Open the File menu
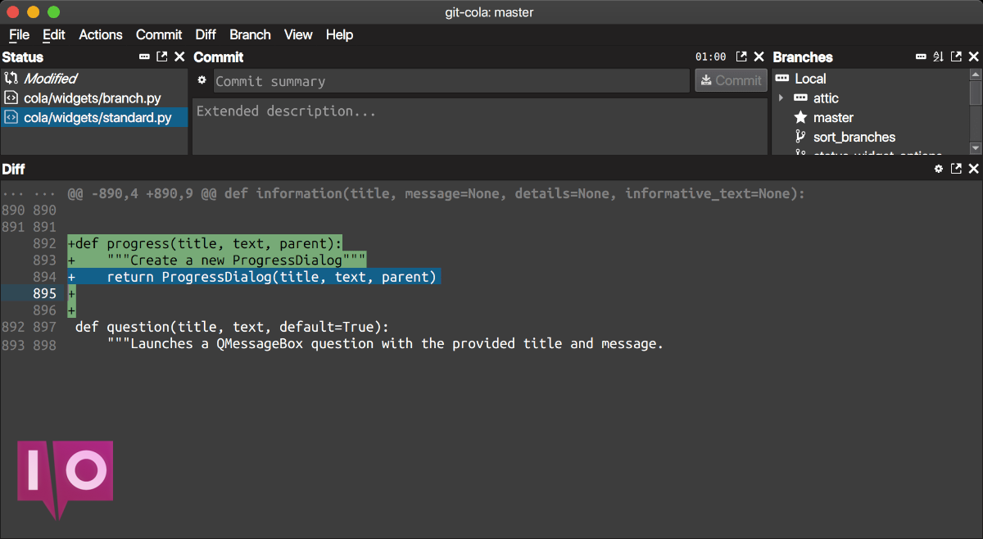 tap(19, 34)
